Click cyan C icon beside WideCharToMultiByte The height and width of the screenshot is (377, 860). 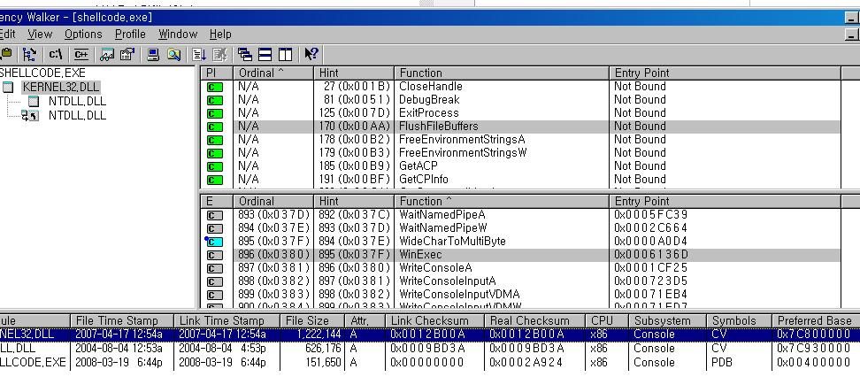(x=214, y=242)
